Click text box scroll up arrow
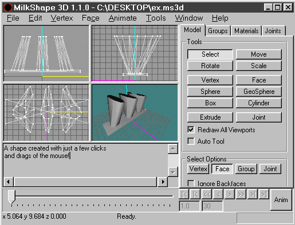This screenshot has width=295, height=225. pos(173,149)
